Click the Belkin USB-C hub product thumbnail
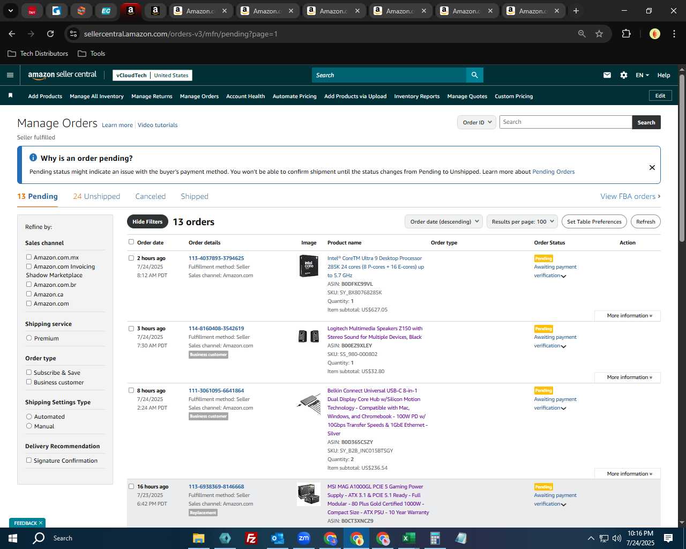686x549 pixels. 309,403
